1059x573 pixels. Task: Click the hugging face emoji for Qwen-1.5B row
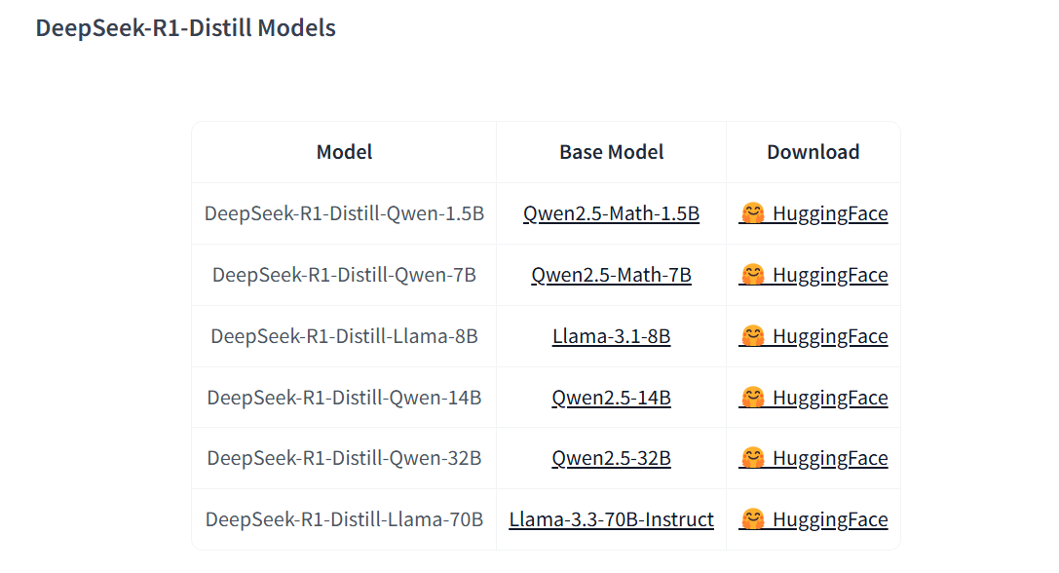pos(751,212)
